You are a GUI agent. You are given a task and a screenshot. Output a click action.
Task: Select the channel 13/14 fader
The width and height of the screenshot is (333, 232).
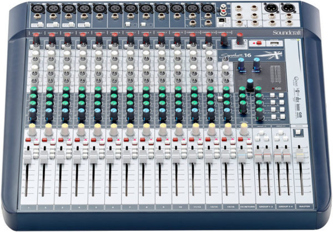(209, 157)
